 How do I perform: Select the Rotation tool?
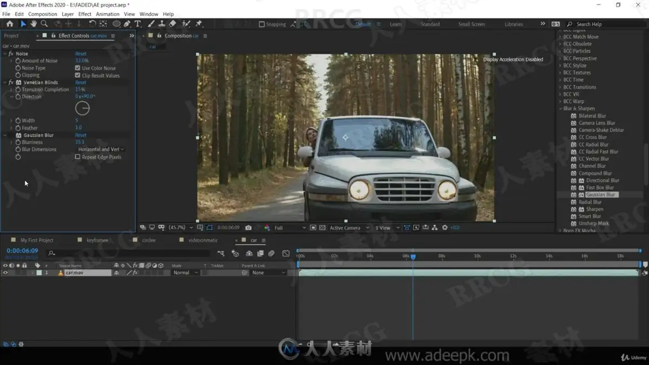coord(92,24)
